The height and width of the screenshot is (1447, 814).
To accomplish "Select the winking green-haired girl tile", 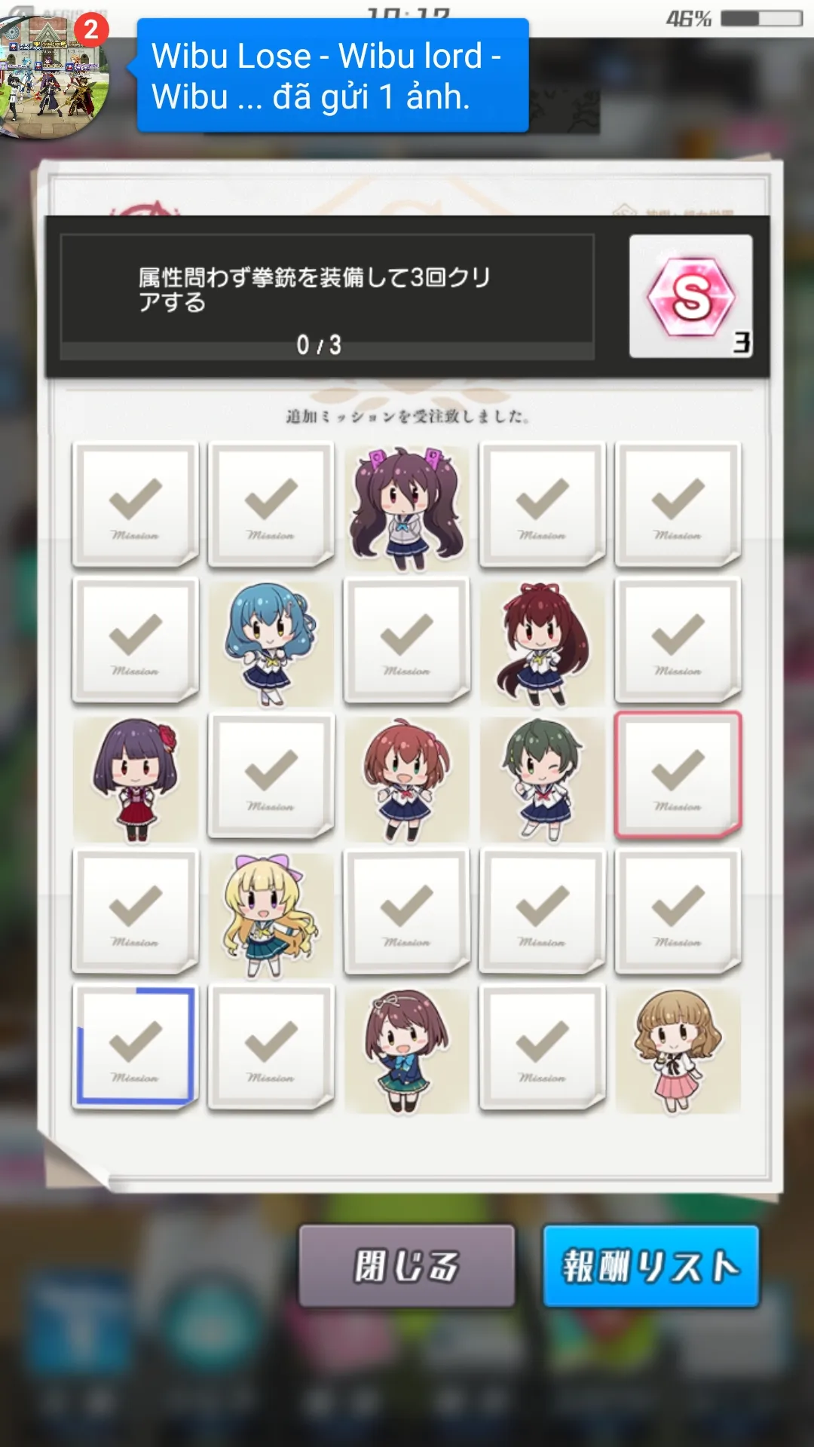I will 543,778.
